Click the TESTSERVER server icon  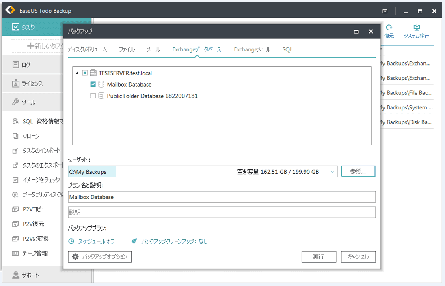tap(93, 73)
